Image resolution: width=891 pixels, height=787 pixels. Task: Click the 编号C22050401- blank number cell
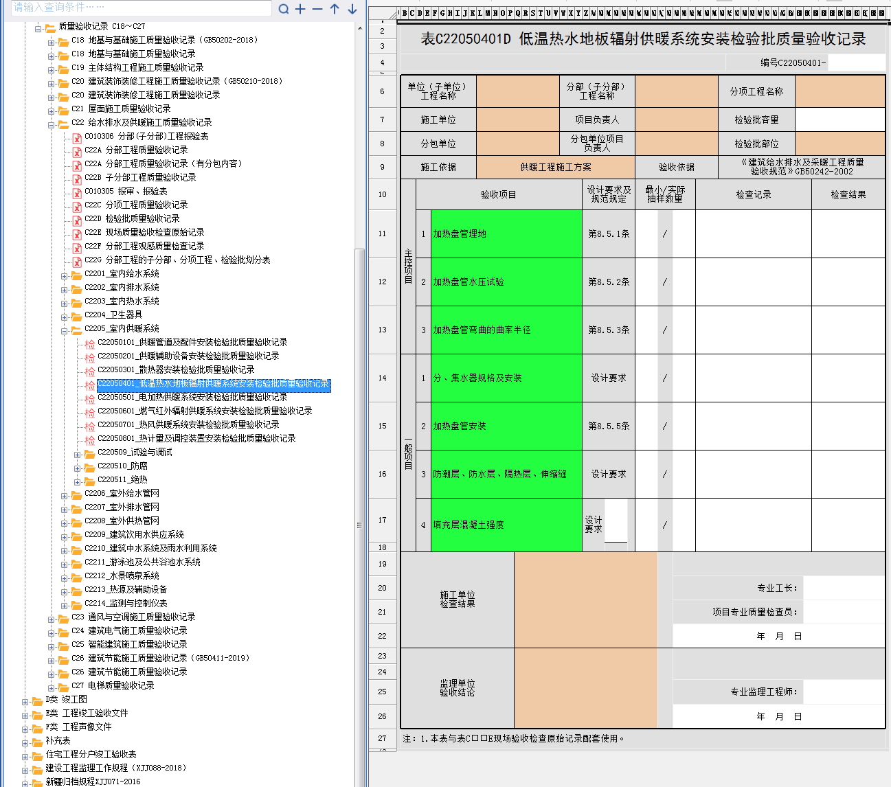click(x=856, y=62)
